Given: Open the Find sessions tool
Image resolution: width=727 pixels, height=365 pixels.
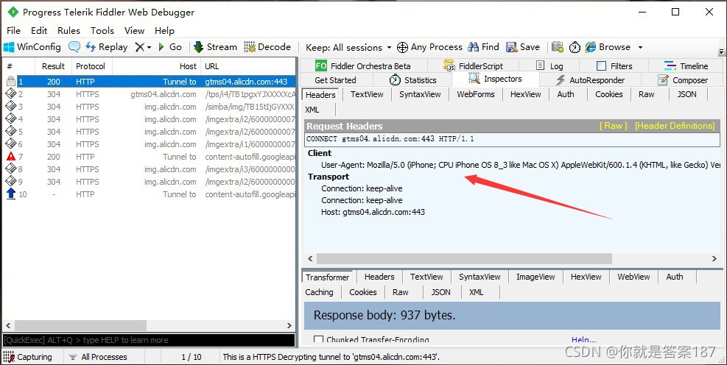Looking at the screenshot, I should [483, 47].
